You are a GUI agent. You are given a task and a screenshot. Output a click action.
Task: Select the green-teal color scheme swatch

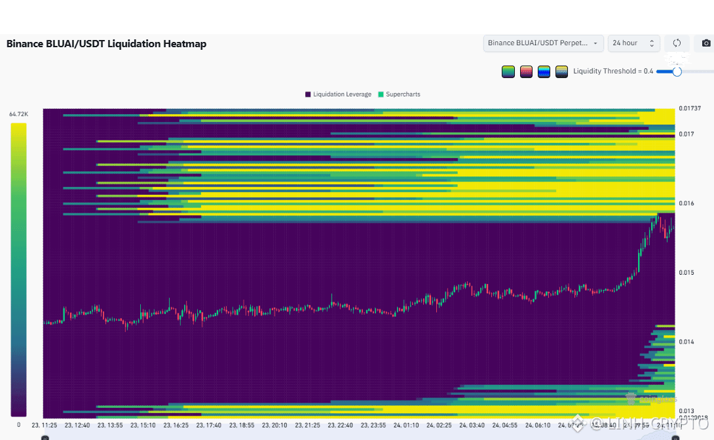point(508,71)
